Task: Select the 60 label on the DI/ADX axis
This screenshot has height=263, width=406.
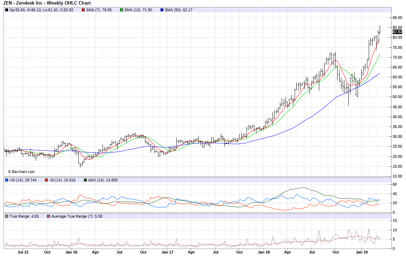Action: click(x=395, y=184)
